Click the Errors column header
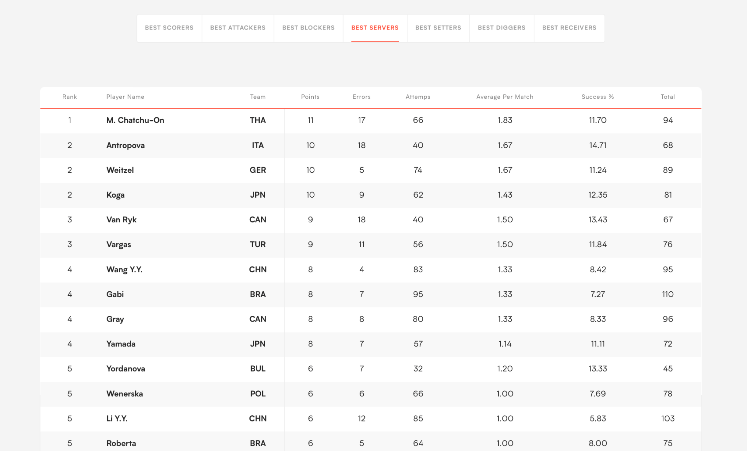Viewport: 747px width, 451px height. click(361, 97)
